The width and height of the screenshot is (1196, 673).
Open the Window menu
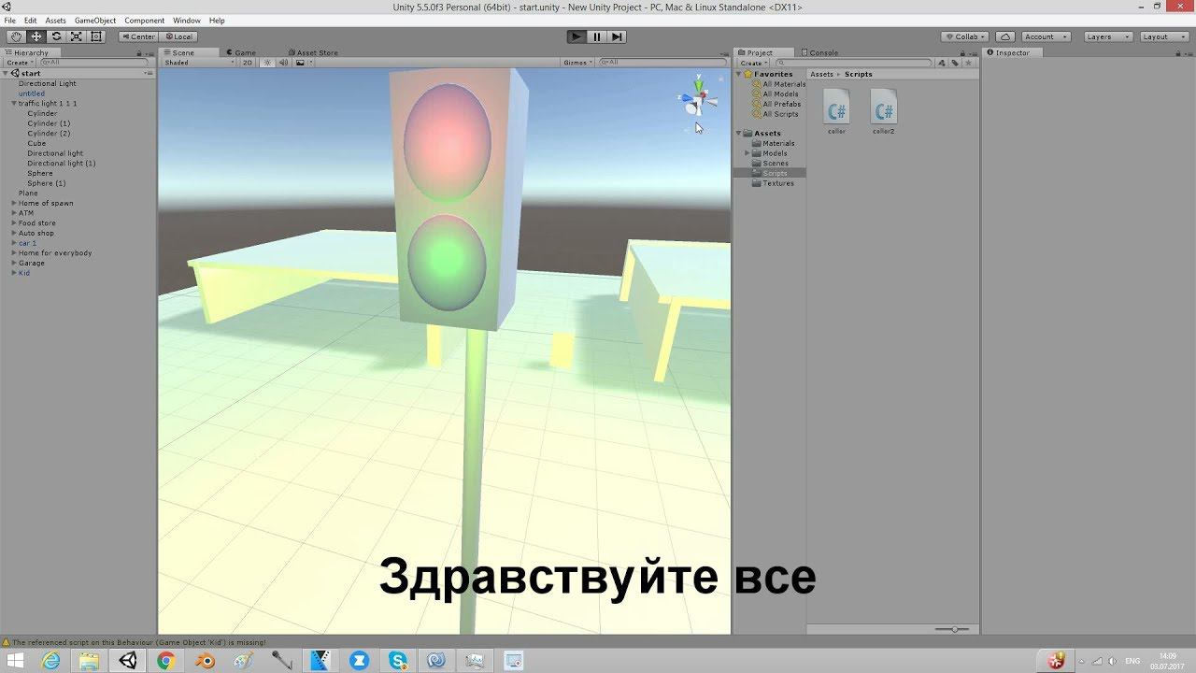coord(187,21)
